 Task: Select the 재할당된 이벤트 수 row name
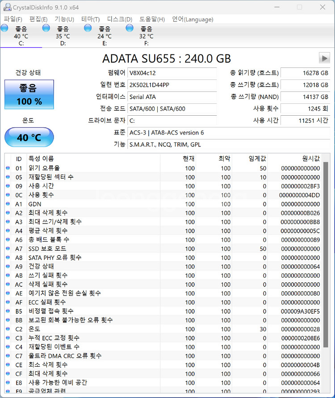(54, 347)
